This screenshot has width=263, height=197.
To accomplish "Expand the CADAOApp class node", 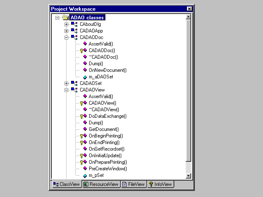I will (x=66, y=31).
